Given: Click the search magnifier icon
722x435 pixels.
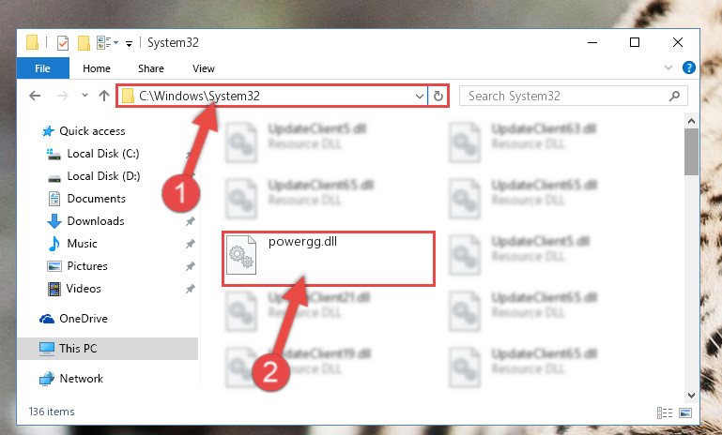Looking at the screenshot, I should pyautogui.click(x=674, y=96).
